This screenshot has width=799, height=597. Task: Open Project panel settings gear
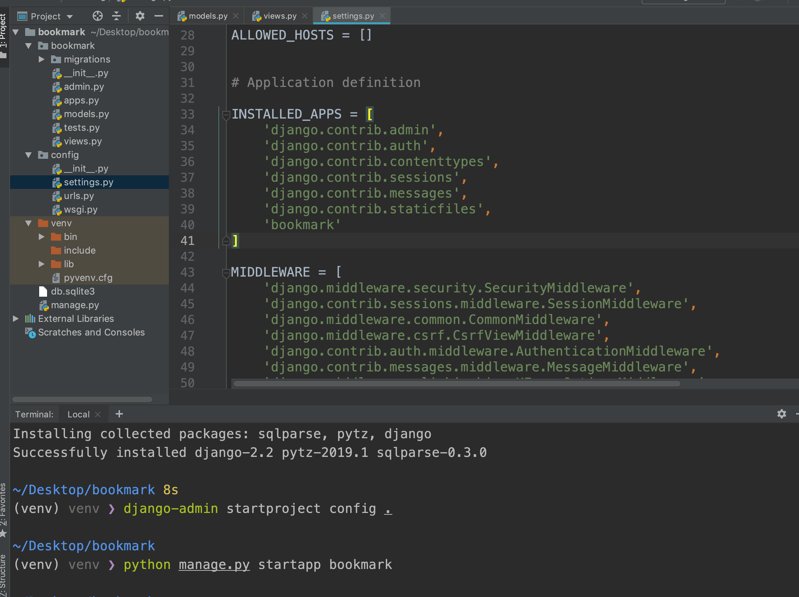(140, 16)
